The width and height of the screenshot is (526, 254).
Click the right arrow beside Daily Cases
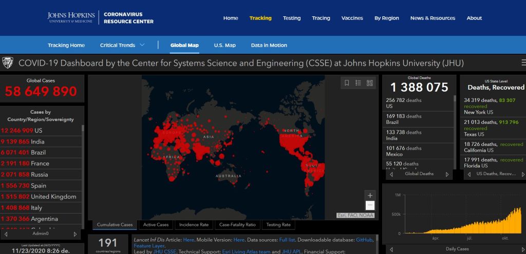click(x=523, y=249)
